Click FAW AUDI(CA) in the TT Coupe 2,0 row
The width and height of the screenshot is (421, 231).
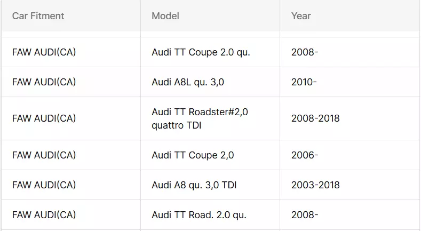tap(44, 155)
